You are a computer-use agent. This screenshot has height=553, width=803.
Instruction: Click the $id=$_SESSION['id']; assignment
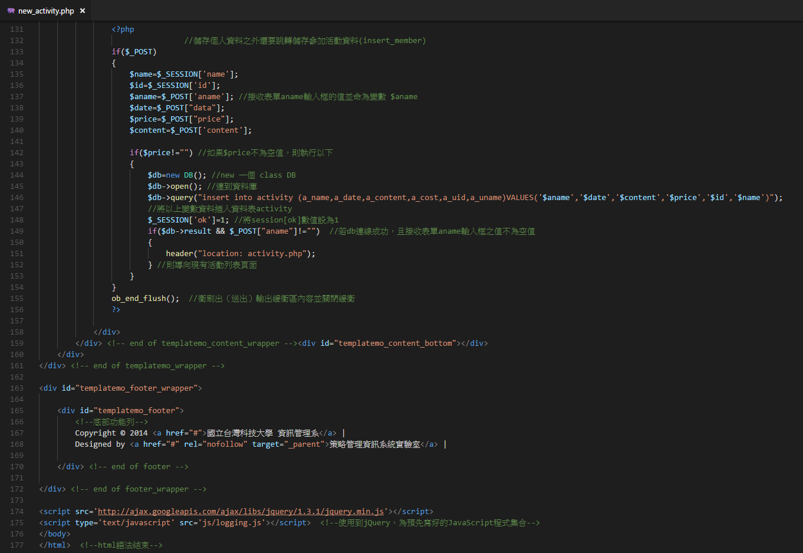coord(175,85)
